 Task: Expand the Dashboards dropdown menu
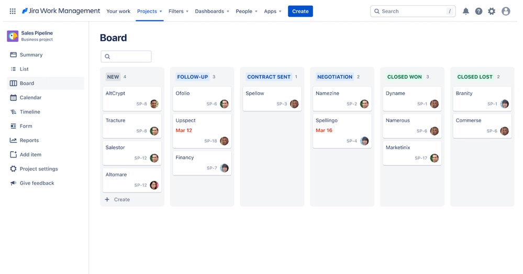212,12
